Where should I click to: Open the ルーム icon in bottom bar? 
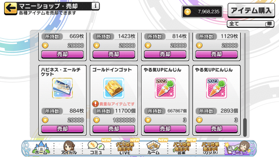click(153, 148)
